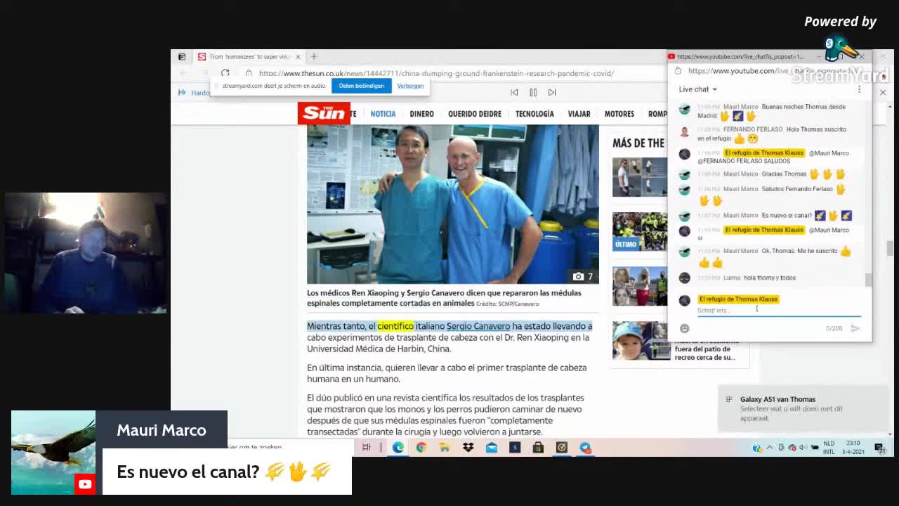The image size is (899, 506).
Task: Click Lunna's avatar in chat
Action: [685, 278]
